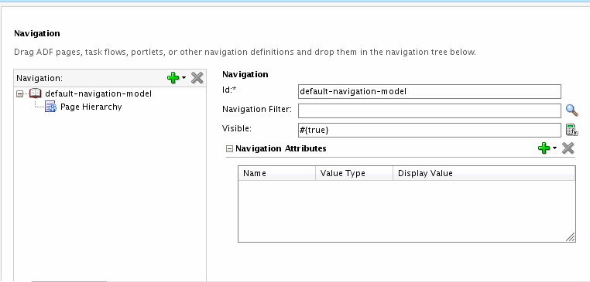Viewport: 590px width, 282px height.
Task: Open expression builder icon beside Visible field
Action: (572, 130)
